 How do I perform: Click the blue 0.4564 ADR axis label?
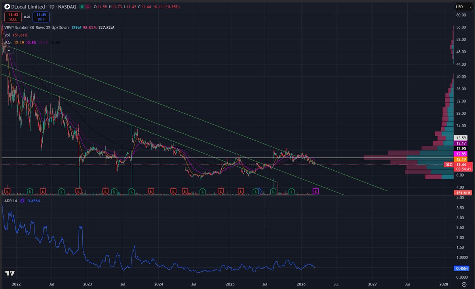tap(462, 268)
